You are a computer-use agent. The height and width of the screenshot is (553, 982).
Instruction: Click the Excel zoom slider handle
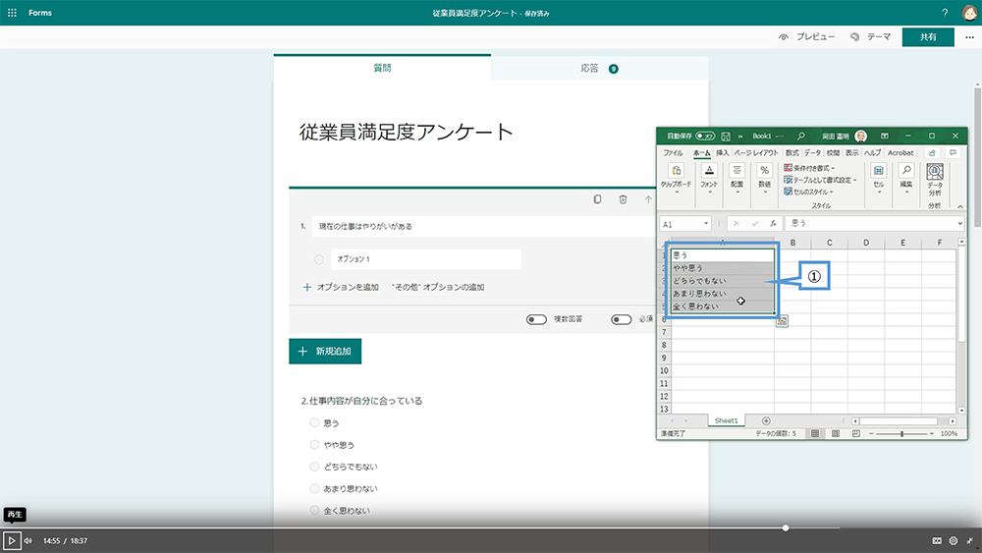pos(901,433)
